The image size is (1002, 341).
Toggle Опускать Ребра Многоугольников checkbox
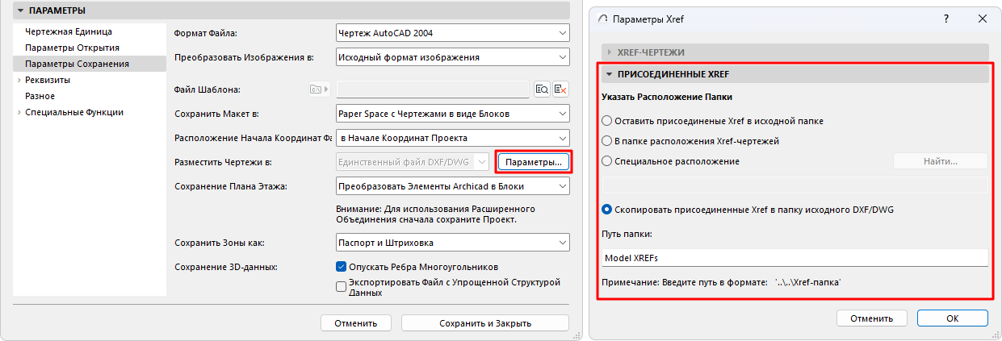(341, 266)
